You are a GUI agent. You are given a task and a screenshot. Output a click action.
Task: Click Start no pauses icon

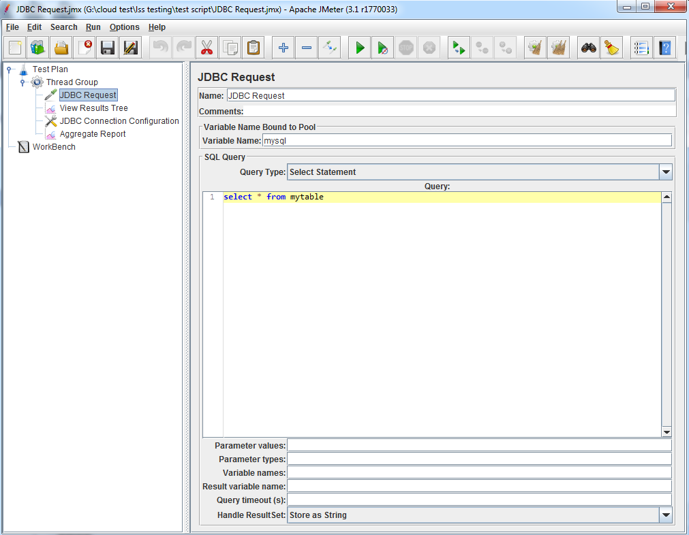(383, 48)
